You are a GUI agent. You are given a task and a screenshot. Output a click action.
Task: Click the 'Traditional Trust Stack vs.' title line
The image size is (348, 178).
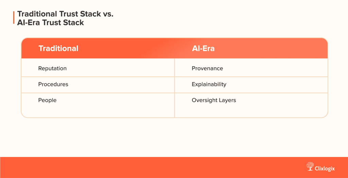click(66, 14)
